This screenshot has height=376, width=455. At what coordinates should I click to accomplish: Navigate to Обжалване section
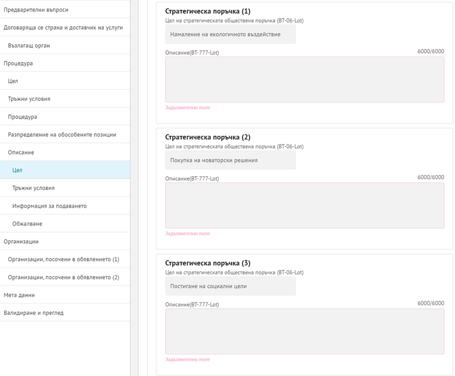(x=65, y=223)
